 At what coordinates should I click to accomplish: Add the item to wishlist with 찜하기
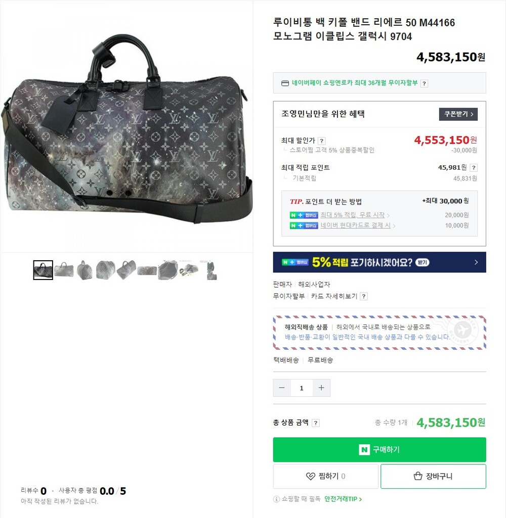325,476
